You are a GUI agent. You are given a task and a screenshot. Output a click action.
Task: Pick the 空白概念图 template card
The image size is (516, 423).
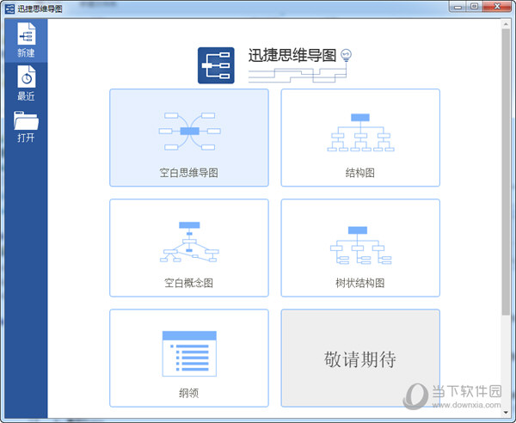click(189, 248)
